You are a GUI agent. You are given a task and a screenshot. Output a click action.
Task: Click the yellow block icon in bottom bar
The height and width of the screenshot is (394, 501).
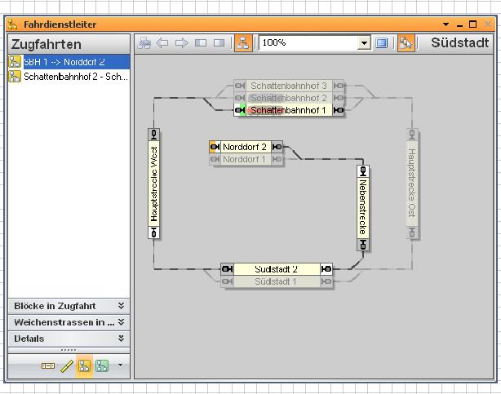tap(48, 366)
